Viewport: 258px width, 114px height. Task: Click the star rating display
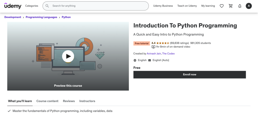click(x=163, y=43)
